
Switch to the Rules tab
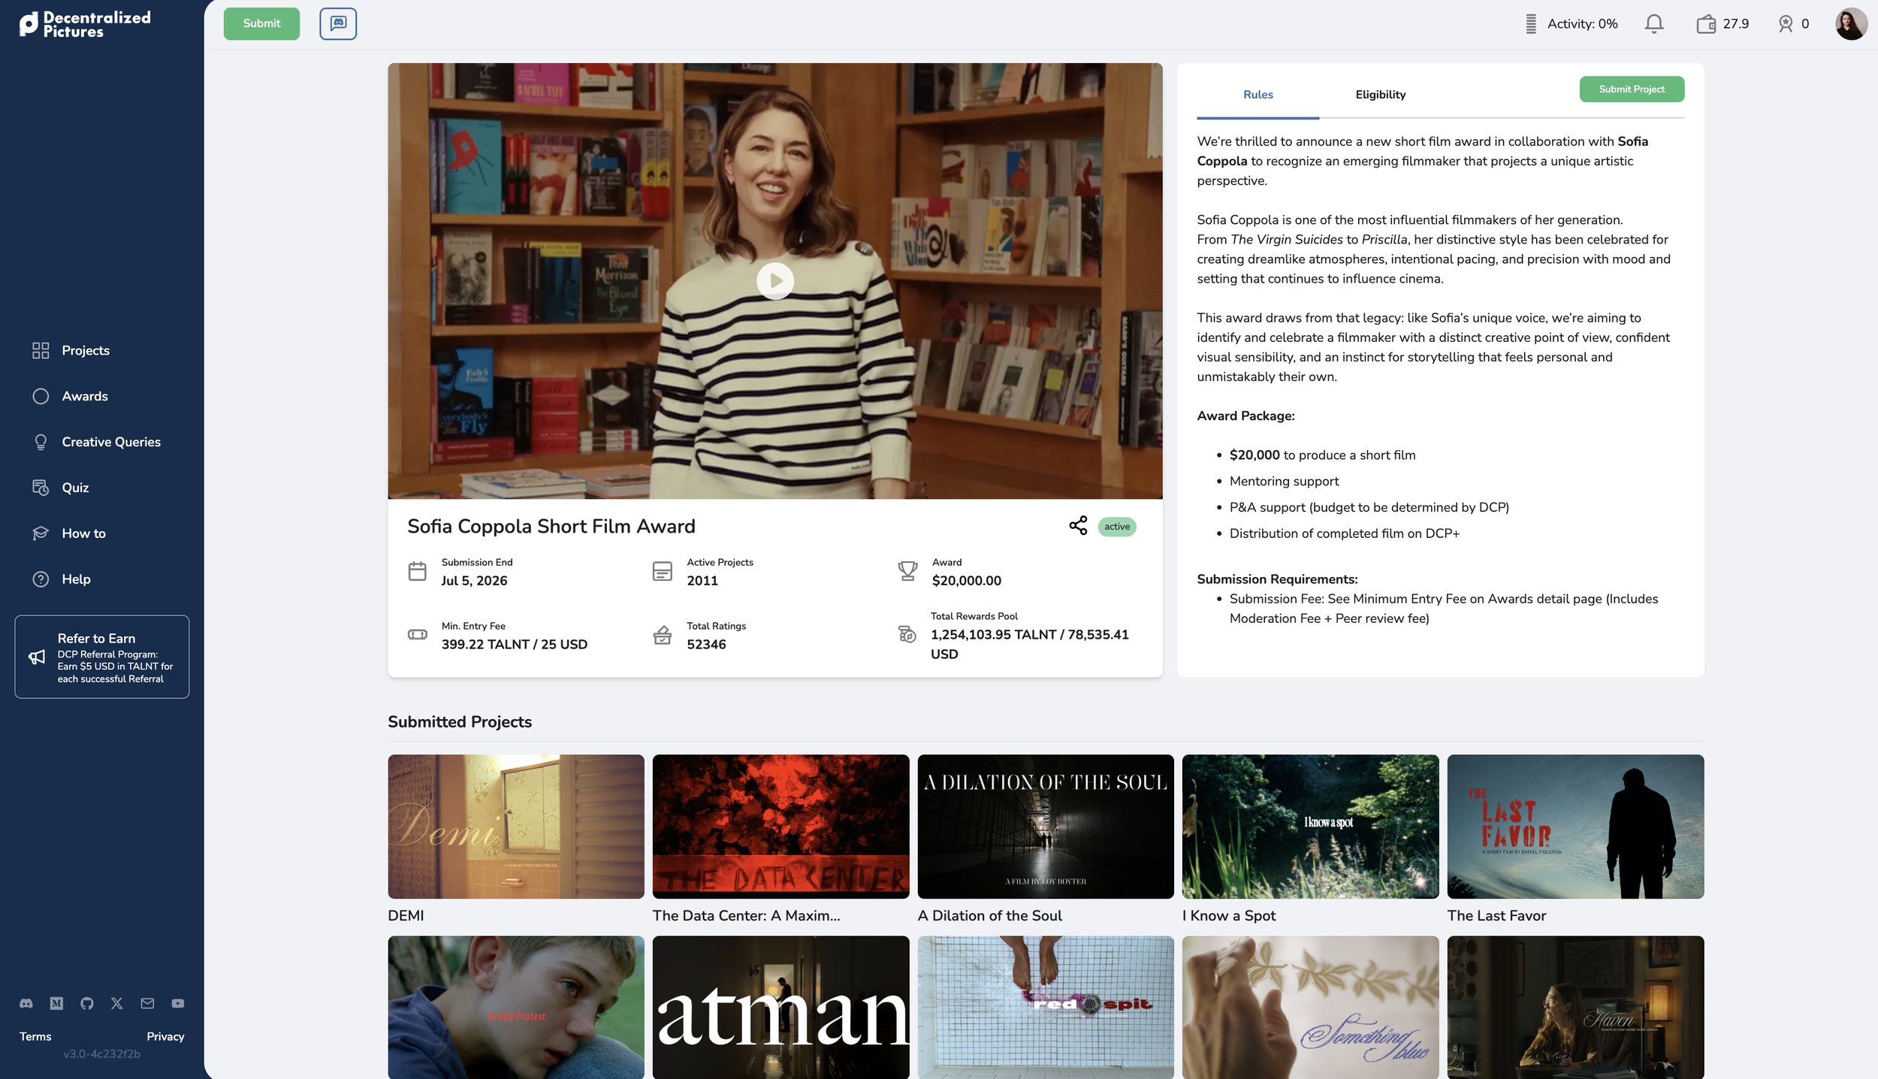1258,95
